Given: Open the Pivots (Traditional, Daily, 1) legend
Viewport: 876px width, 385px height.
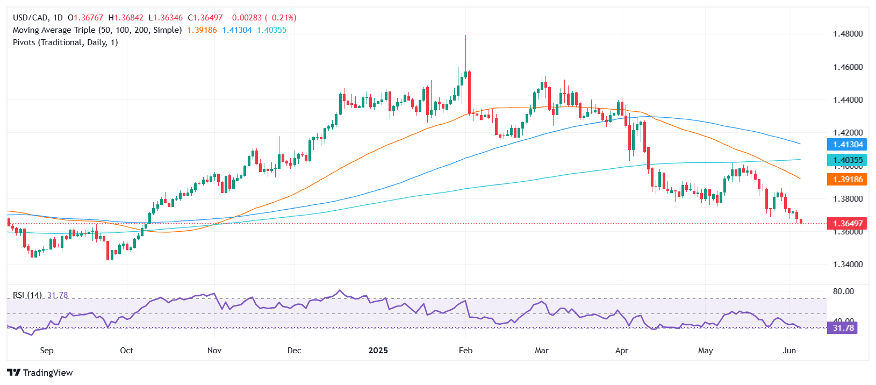Looking at the screenshot, I should coord(65,42).
